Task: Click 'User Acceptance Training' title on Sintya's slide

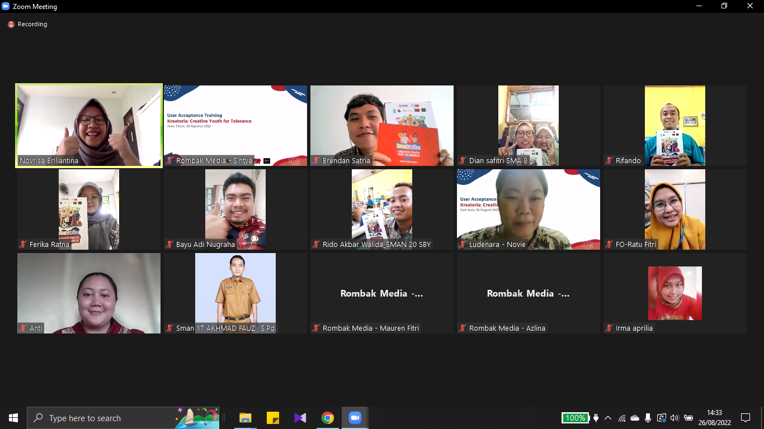Action: (x=195, y=116)
